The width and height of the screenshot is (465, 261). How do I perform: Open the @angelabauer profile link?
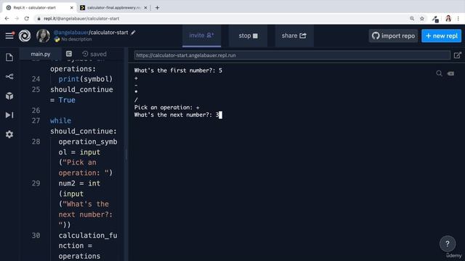tap(71, 33)
